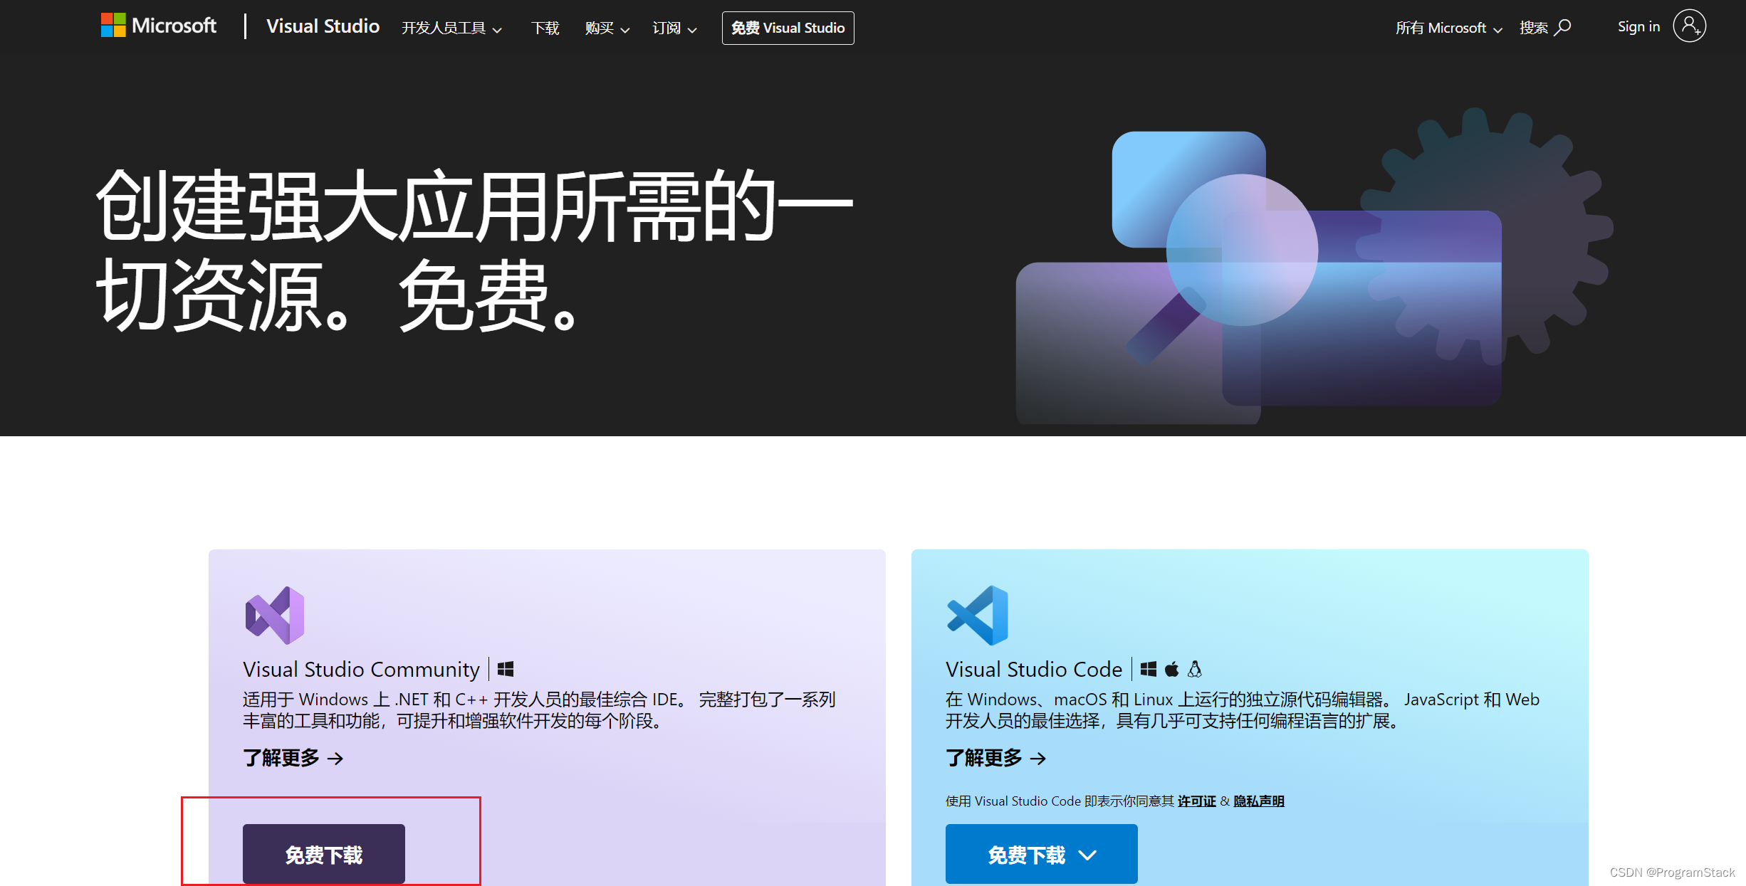Image resolution: width=1746 pixels, height=886 pixels.
Task: Click the 免费 Visual Studio button
Action: click(788, 28)
